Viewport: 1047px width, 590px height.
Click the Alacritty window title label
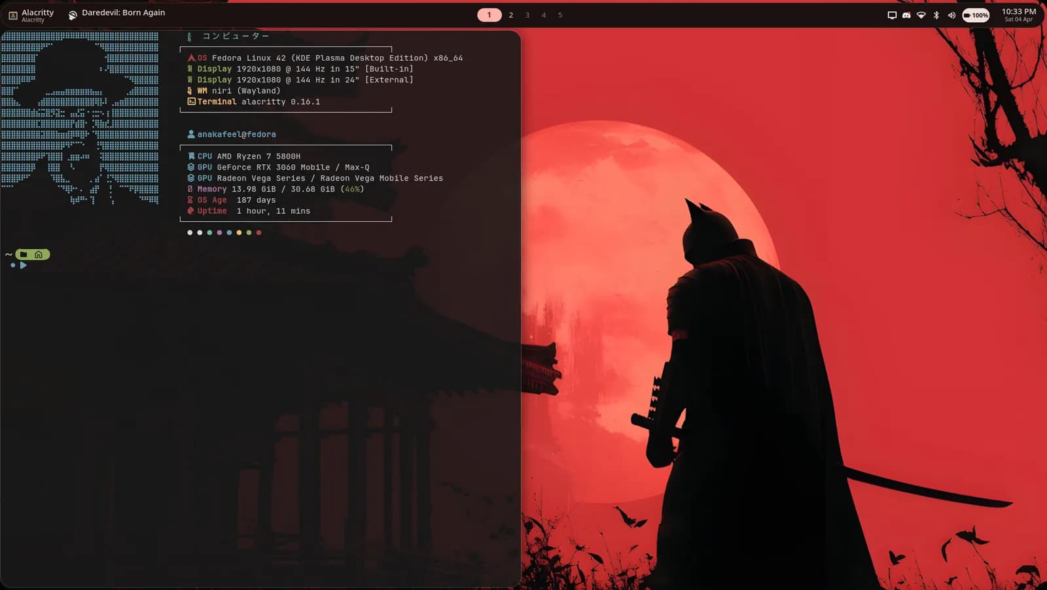(37, 12)
